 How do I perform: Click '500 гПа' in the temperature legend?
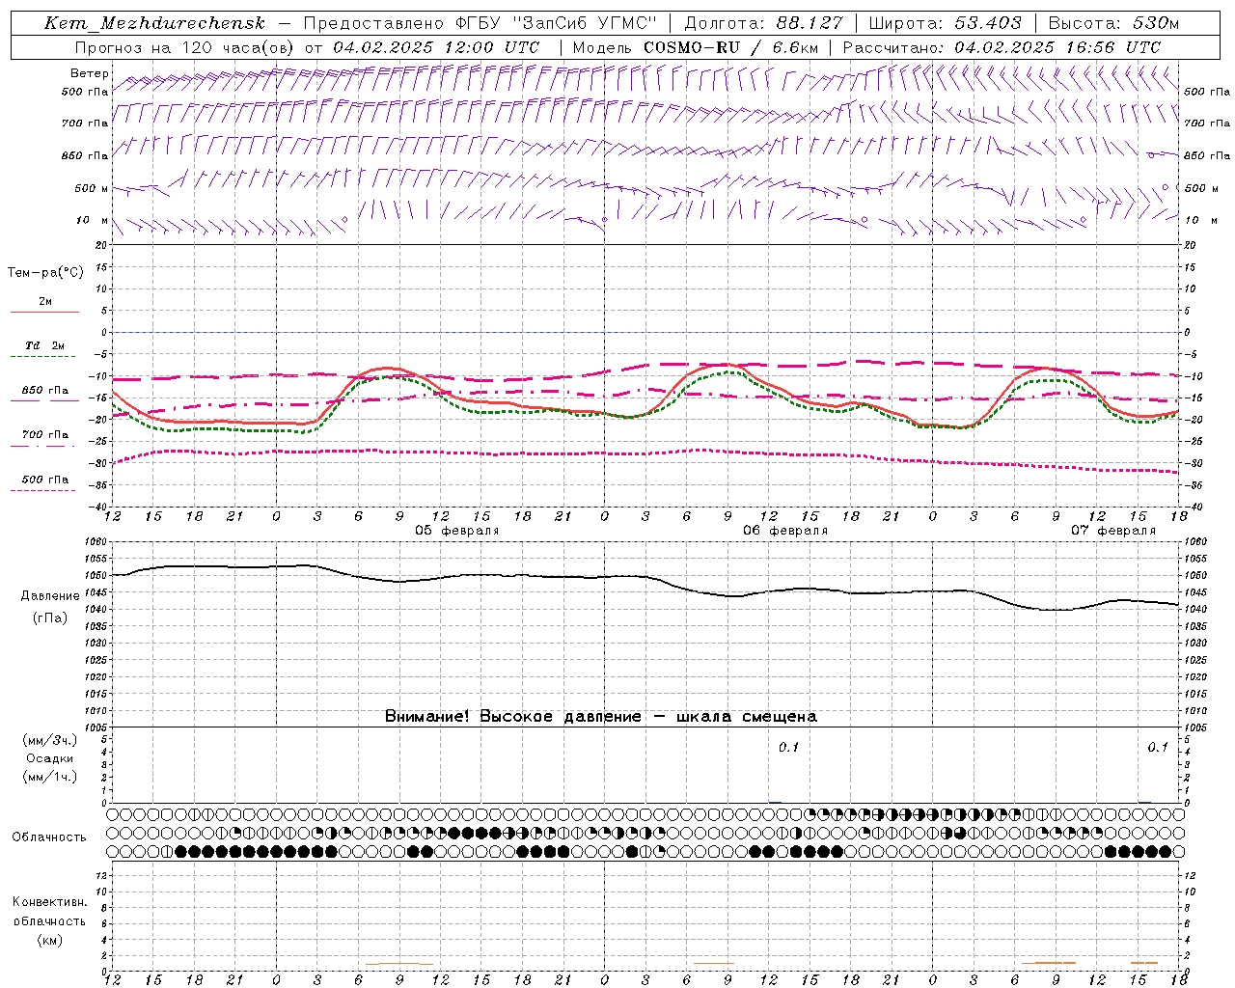(x=45, y=480)
